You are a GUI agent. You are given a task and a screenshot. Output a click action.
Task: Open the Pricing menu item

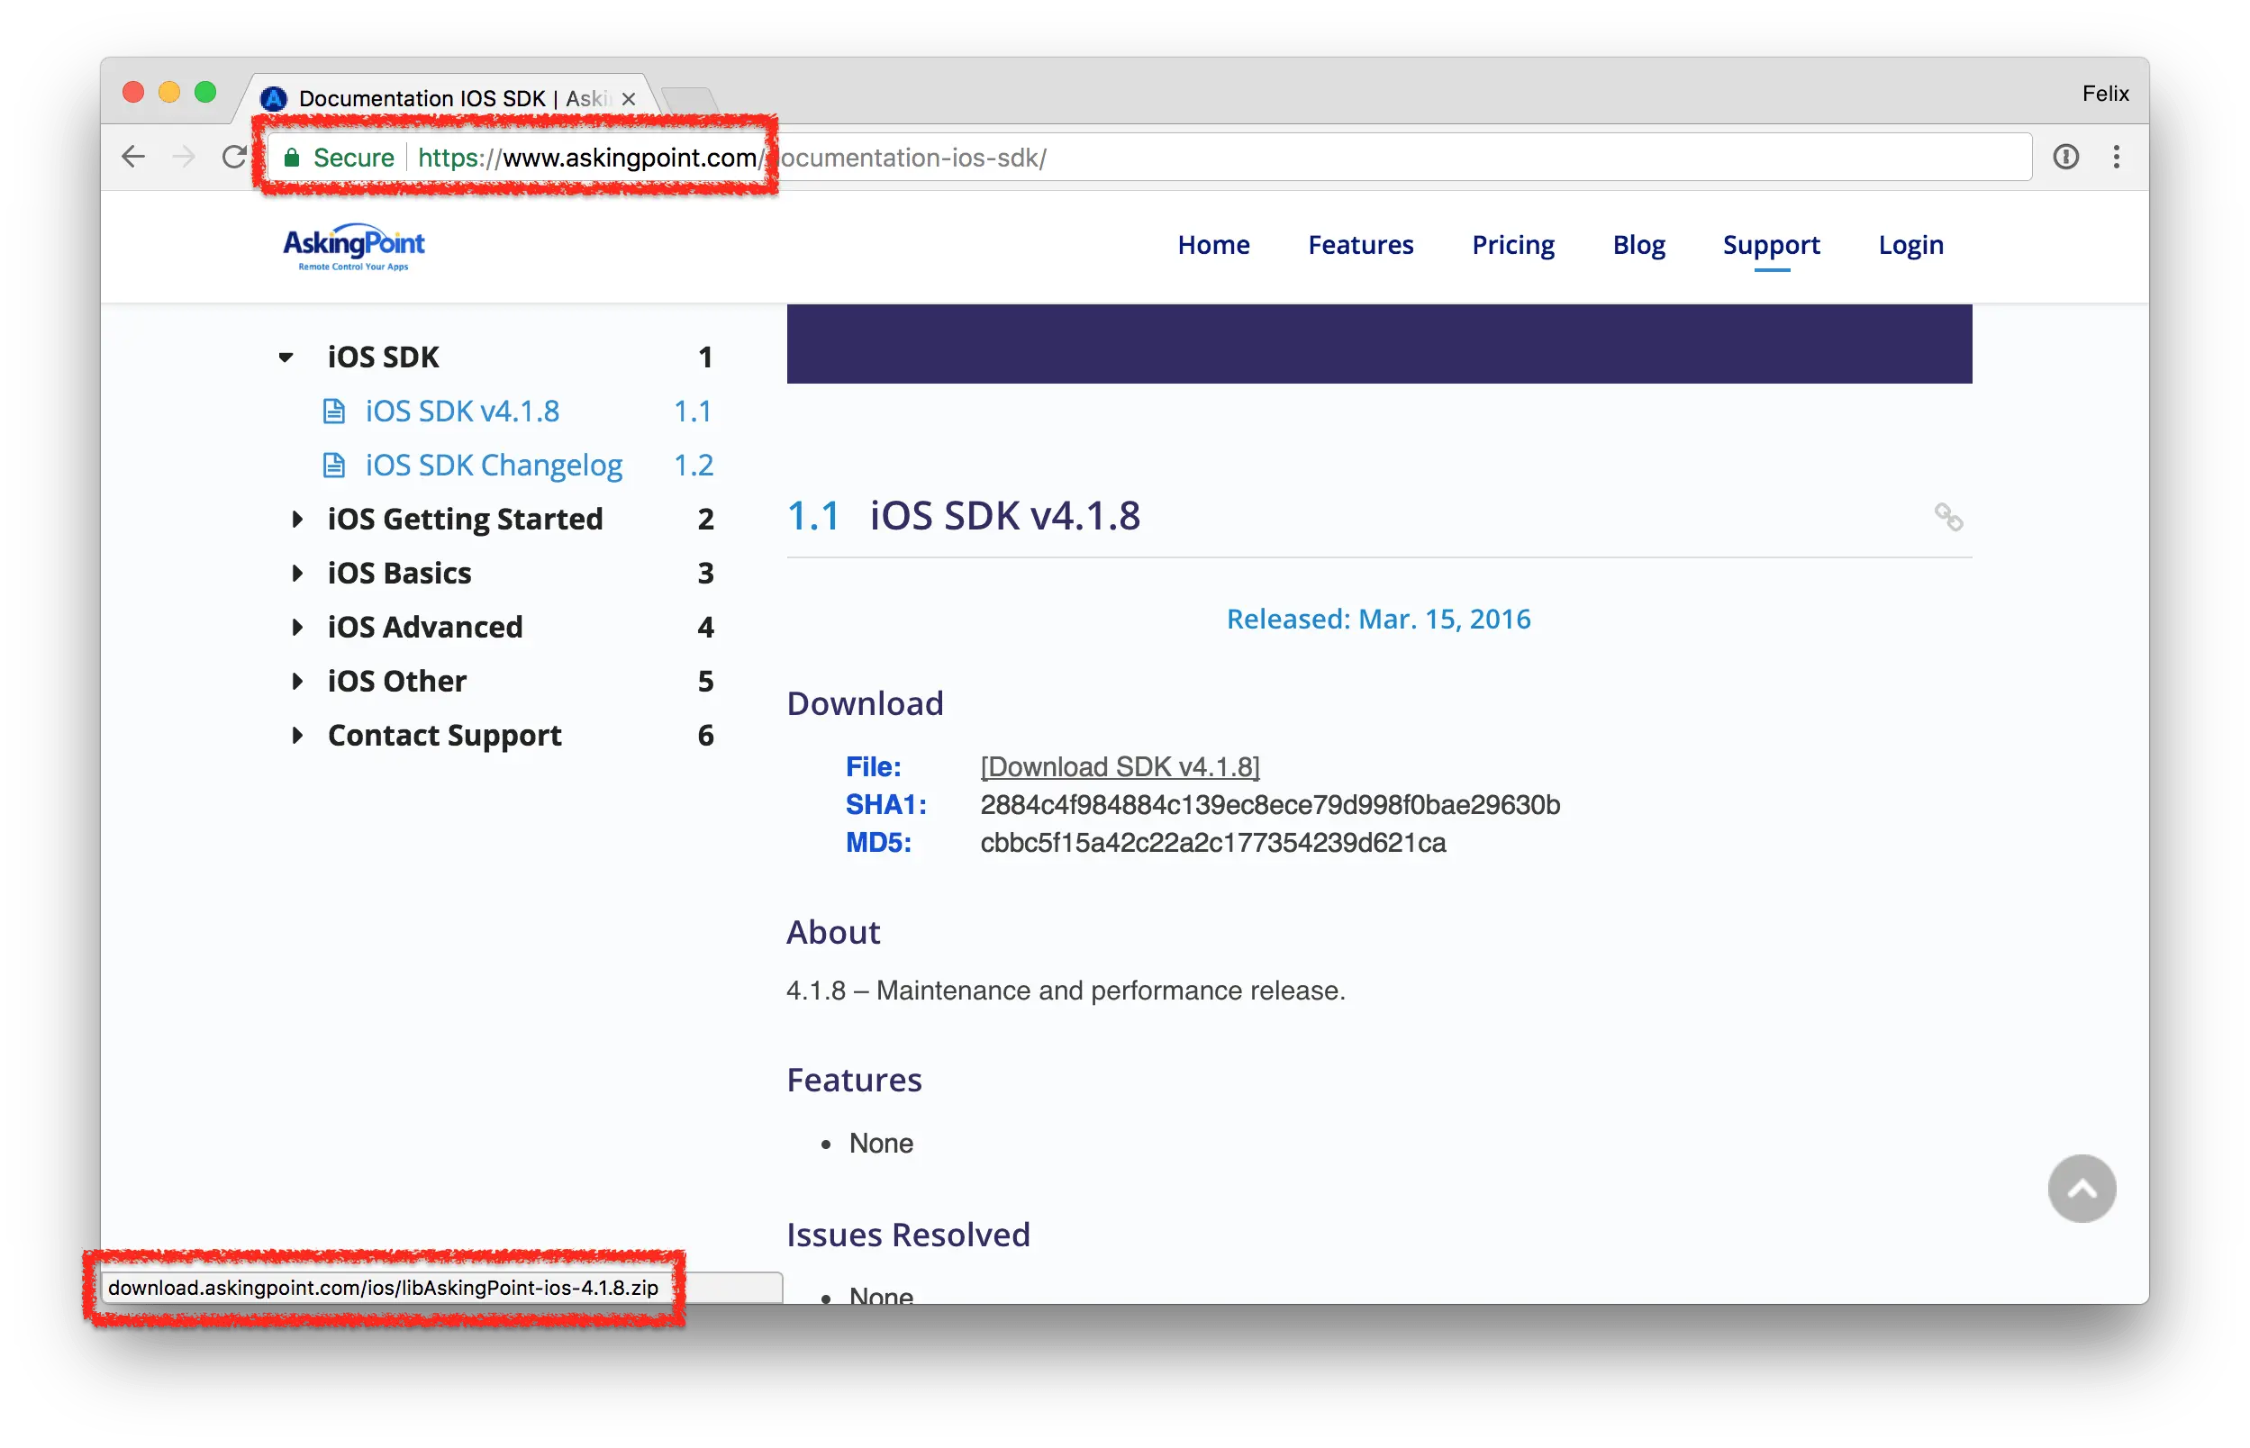(1512, 246)
